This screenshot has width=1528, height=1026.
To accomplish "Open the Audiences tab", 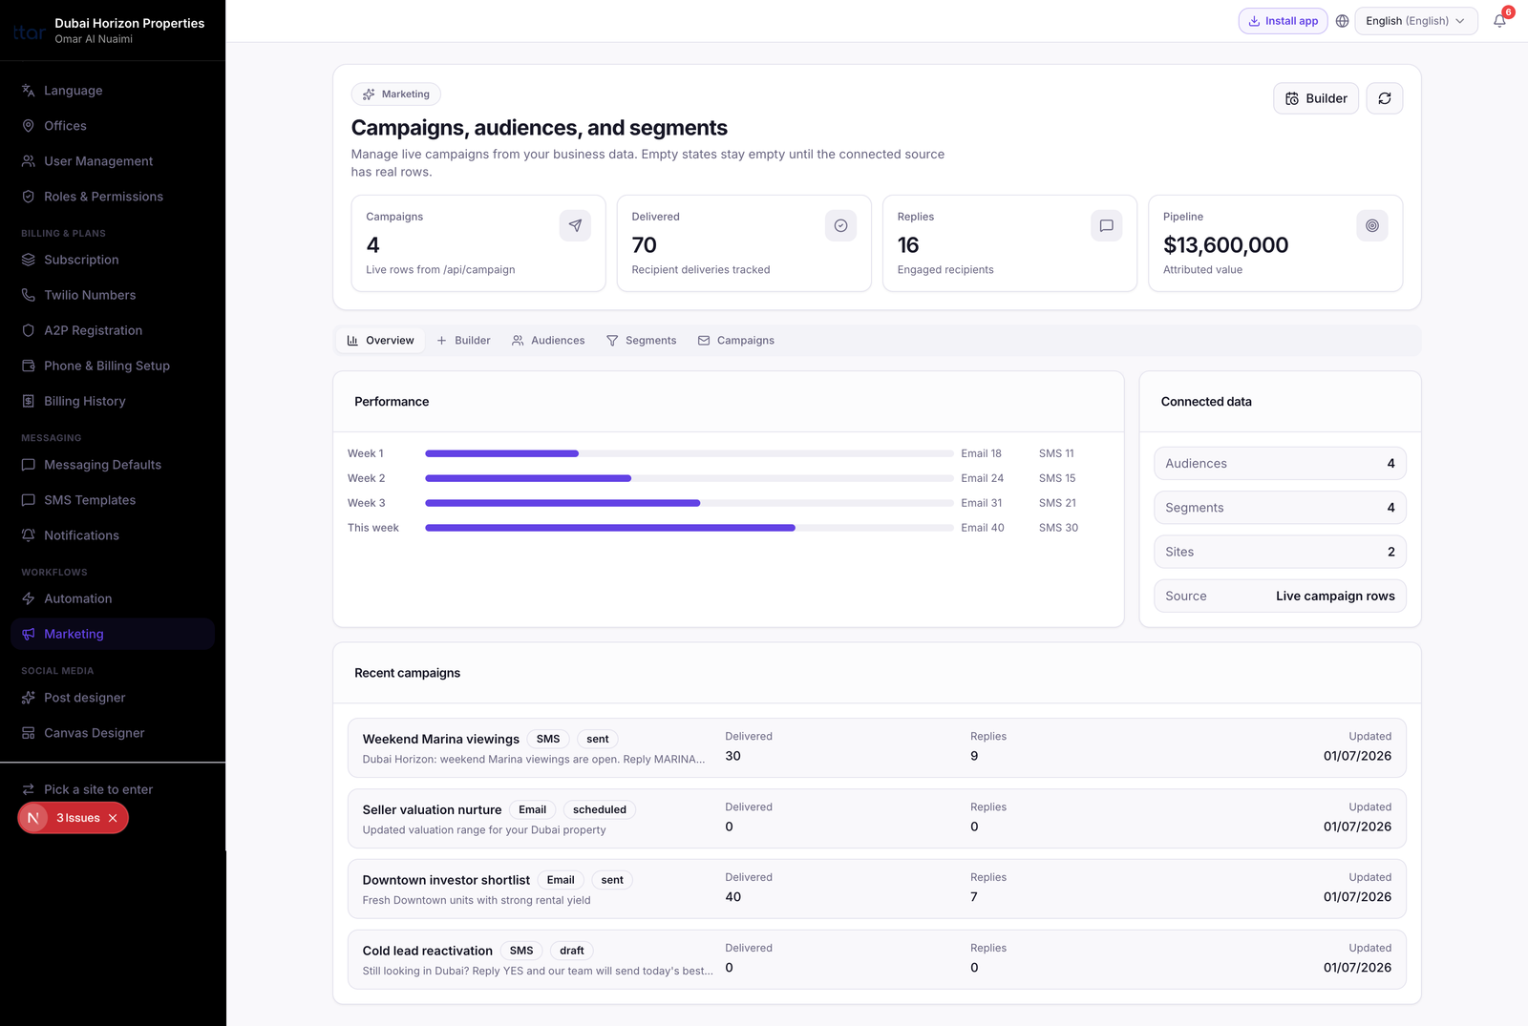I will (x=548, y=341).
